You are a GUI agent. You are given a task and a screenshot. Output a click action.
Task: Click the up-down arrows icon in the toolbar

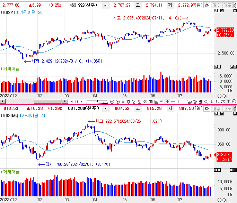[x=217, y=101]
